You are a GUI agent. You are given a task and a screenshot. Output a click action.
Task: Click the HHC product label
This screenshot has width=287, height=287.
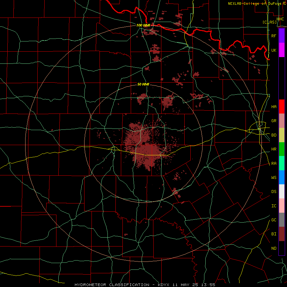pyautogui.click(x=280, y=19)
